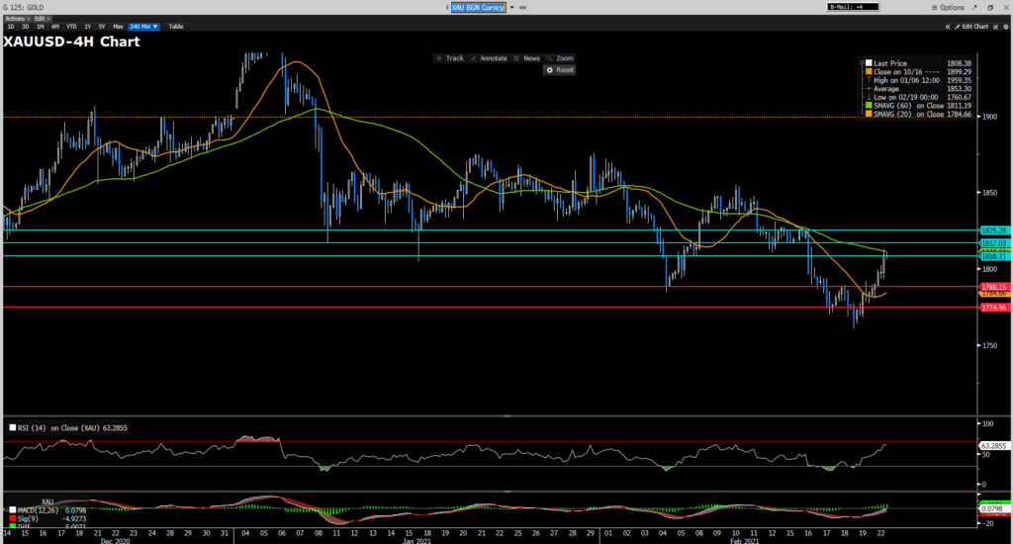Click the Low marker icon in legend
Viewport: 1013px width, 544px height.
point(869,97)
